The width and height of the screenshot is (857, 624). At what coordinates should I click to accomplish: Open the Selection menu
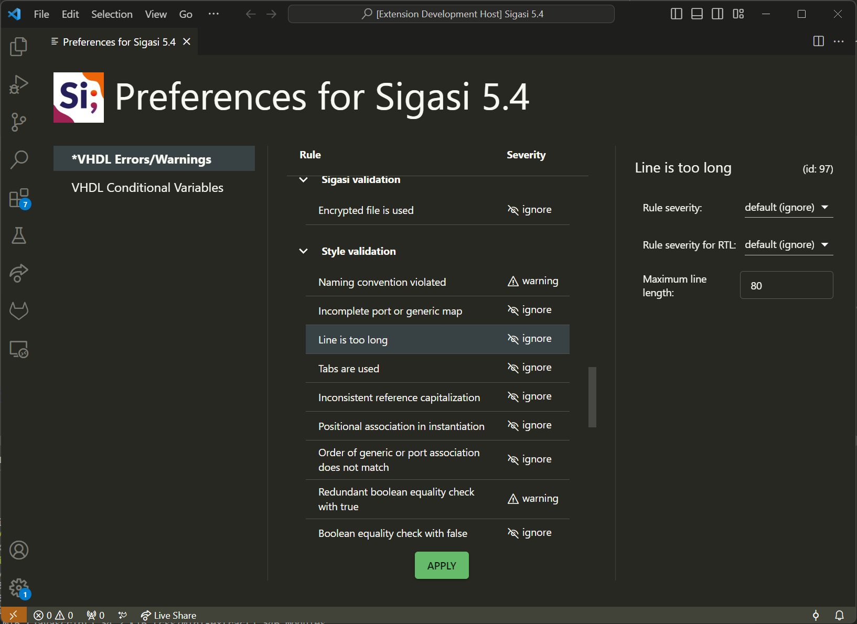[x=112, y=14]
